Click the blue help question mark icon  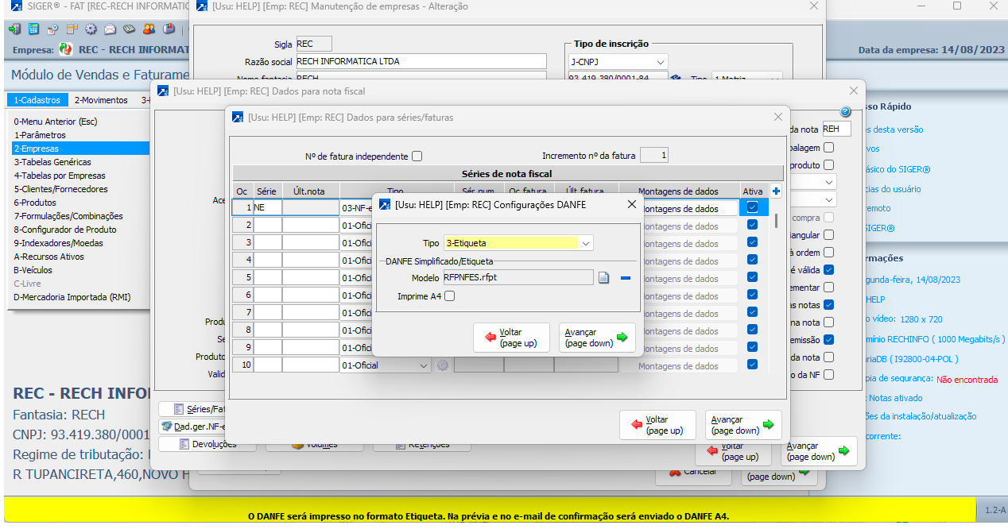(x=845, y=112)
